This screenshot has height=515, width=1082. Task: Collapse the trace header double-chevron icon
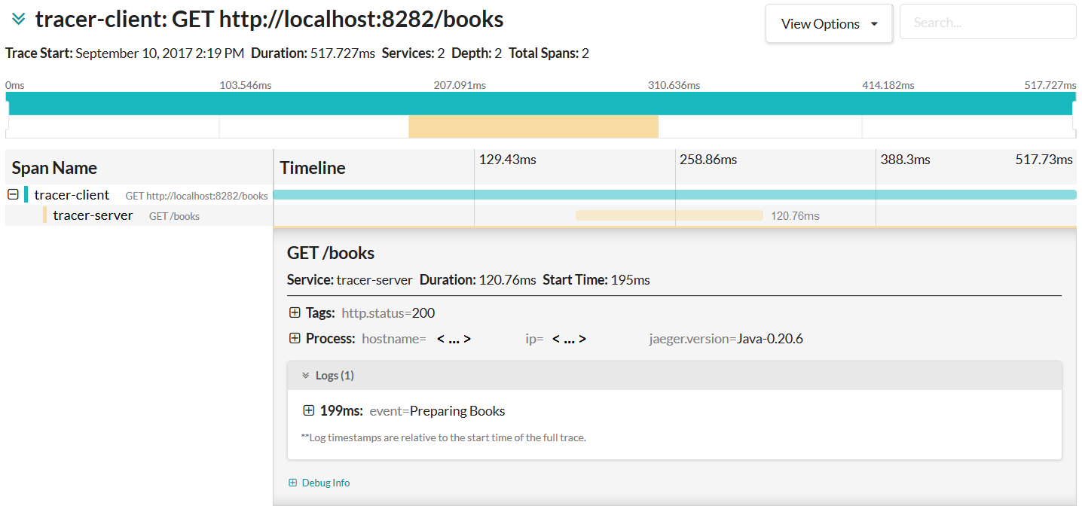click(x=19, y=20)
